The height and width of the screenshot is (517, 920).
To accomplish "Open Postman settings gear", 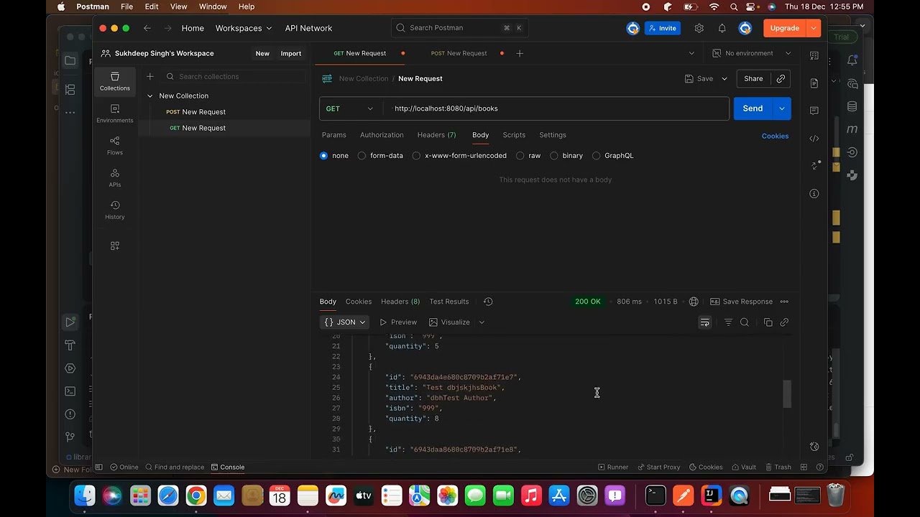I will (699, 28).
